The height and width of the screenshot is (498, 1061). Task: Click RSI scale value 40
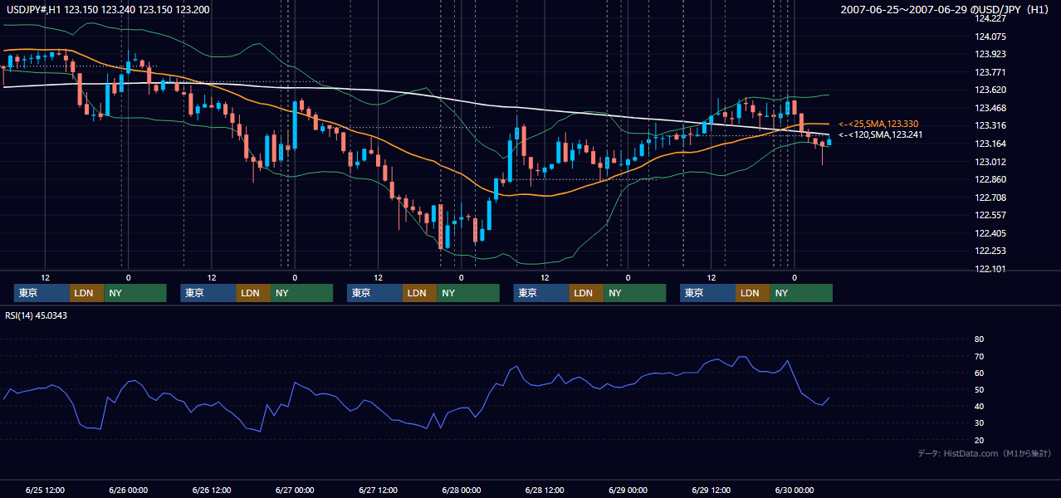[x=979, y=406]
